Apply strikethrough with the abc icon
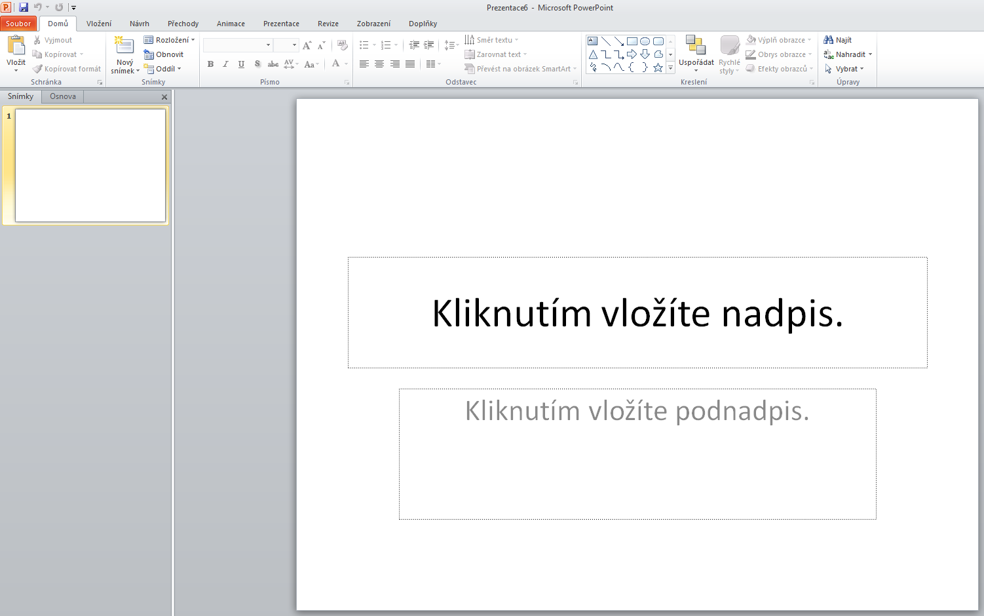The width and height of the screenshot is (984, 616). click(x=273, y=64)
